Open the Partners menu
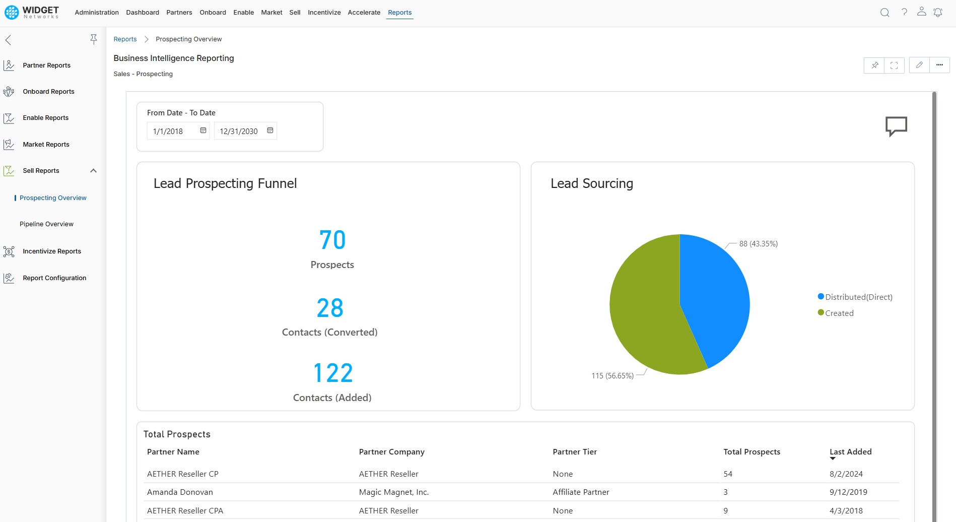956x522 pixels. point(179,13)
